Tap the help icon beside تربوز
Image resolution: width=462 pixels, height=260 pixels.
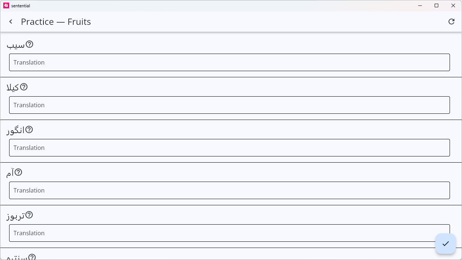tap(29, 215)
